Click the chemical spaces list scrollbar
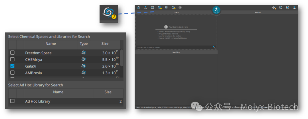Screen dimensions: 308x119 [122, 58]
